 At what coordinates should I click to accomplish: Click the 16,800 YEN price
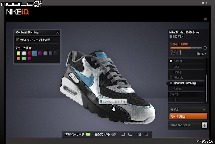coord(176,37)
